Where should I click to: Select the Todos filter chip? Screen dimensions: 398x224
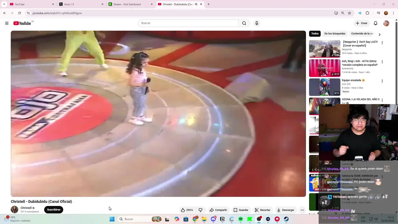(x=315, y=34)
